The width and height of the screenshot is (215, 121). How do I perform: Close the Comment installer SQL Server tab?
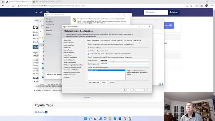tap(30, 2)
